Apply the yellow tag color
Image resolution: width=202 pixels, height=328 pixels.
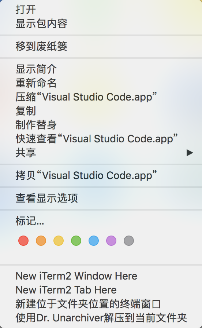[x=59, y=241]
